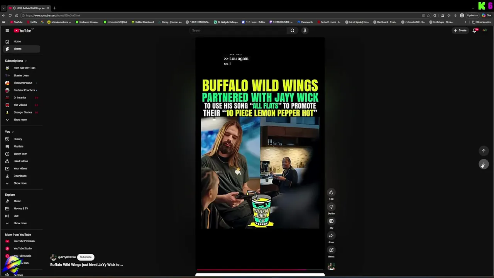494x278 pixels.
Task: Open the account avatar menu
Action: 485,31
